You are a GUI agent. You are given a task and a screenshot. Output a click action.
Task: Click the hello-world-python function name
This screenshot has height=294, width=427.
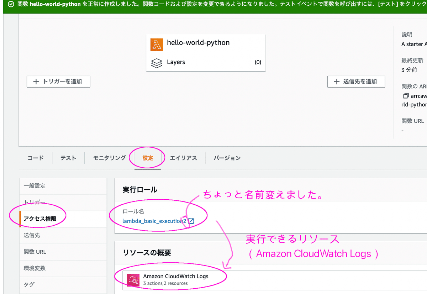coord(198,43)
